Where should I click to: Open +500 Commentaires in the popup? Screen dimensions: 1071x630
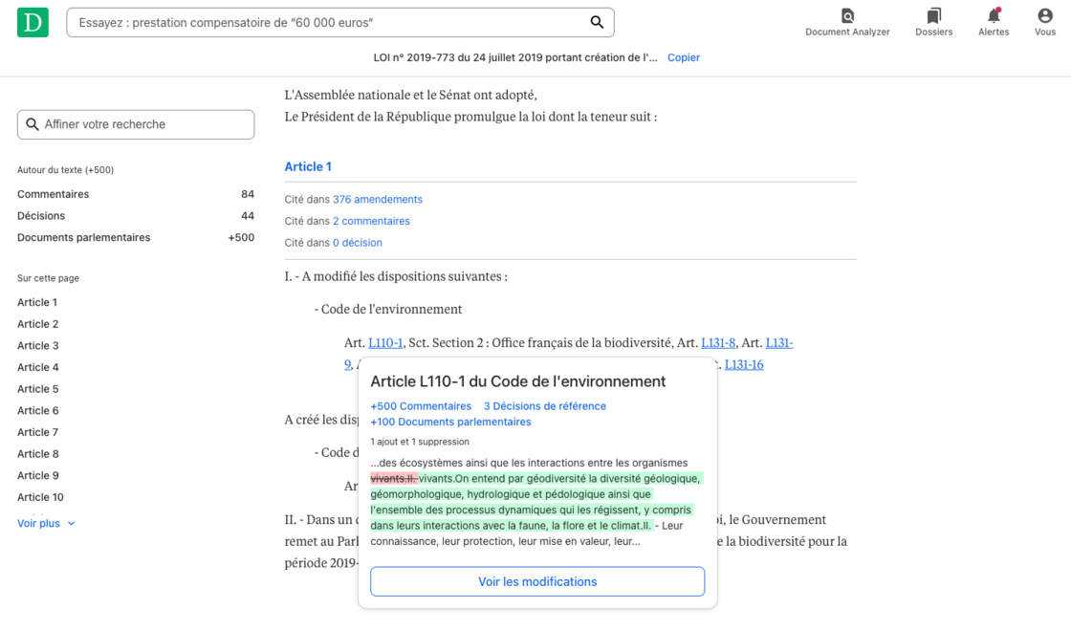point(421,406)
